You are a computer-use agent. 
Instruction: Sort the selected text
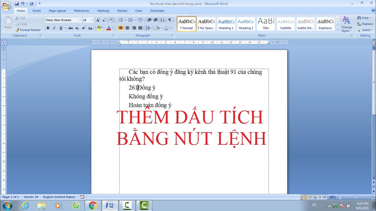(163, 20)
